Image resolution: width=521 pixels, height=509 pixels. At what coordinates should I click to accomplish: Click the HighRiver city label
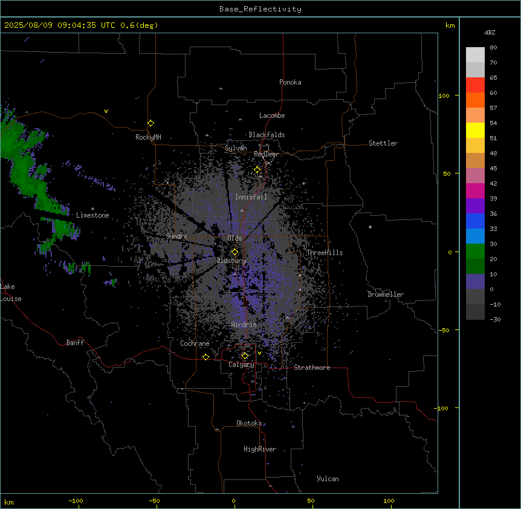[x=260, y=449]
